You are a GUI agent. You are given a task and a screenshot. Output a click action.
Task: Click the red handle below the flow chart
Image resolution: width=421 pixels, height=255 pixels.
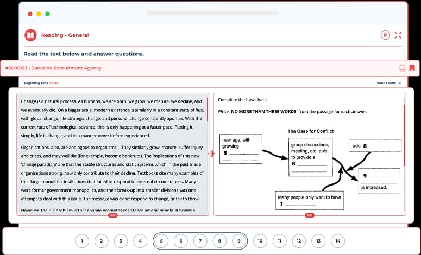(x=310, y=215)
